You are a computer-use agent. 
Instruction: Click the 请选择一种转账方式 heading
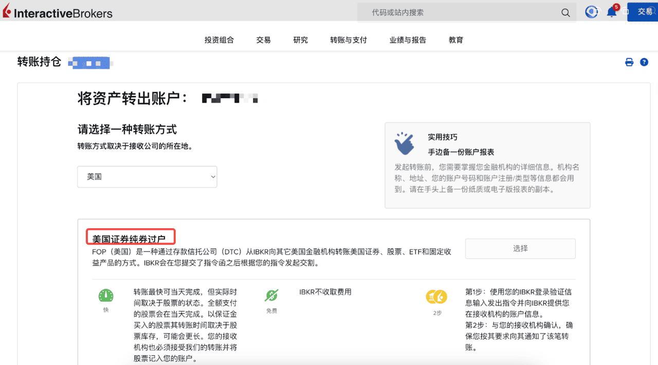127,129
